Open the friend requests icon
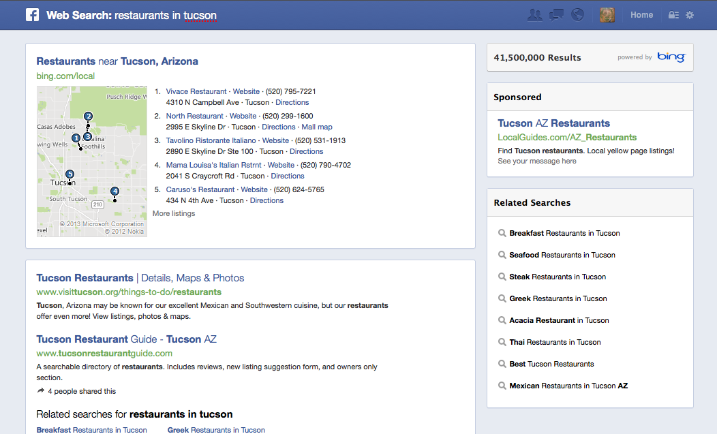 point(534,15)
